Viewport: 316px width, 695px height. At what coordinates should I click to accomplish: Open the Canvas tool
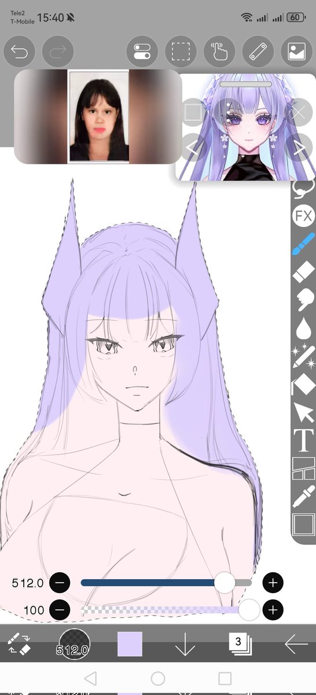coord(303,525)
